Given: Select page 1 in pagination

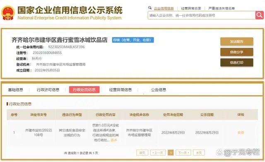Looking at the screenshot, I should (x=171, y=153).
